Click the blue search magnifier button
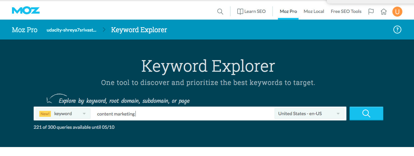414x156 pixels. click(366, 114)
